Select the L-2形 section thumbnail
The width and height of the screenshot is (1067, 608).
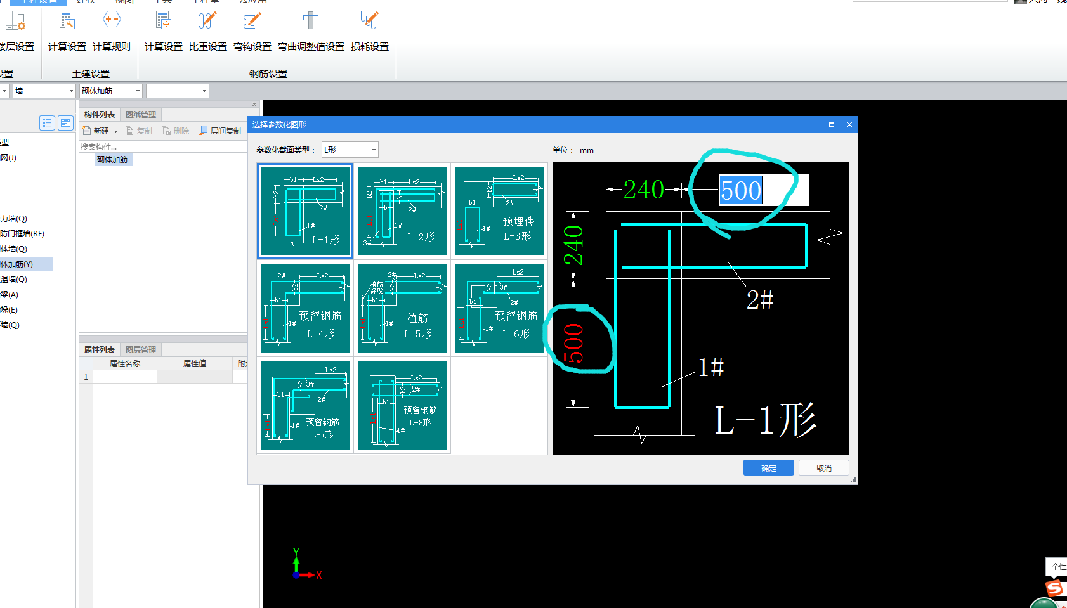click(402, 211)
